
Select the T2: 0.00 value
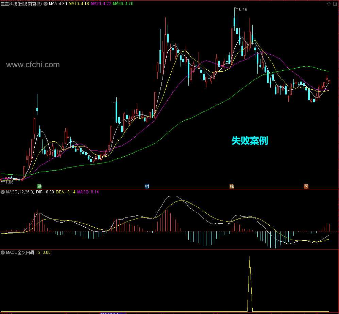click(x=43, y=252)
